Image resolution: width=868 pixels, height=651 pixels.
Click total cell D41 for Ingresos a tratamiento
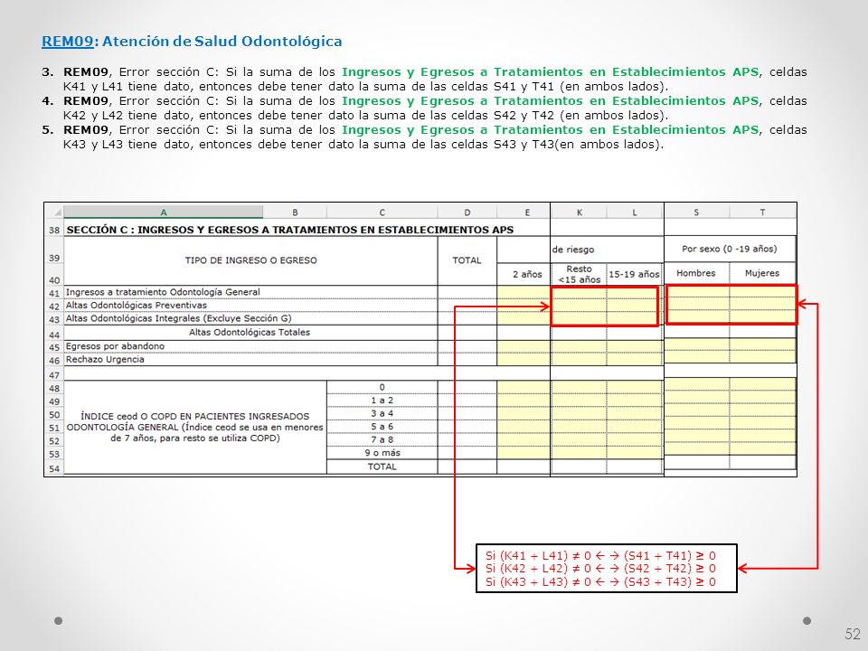tap(467, 292)
